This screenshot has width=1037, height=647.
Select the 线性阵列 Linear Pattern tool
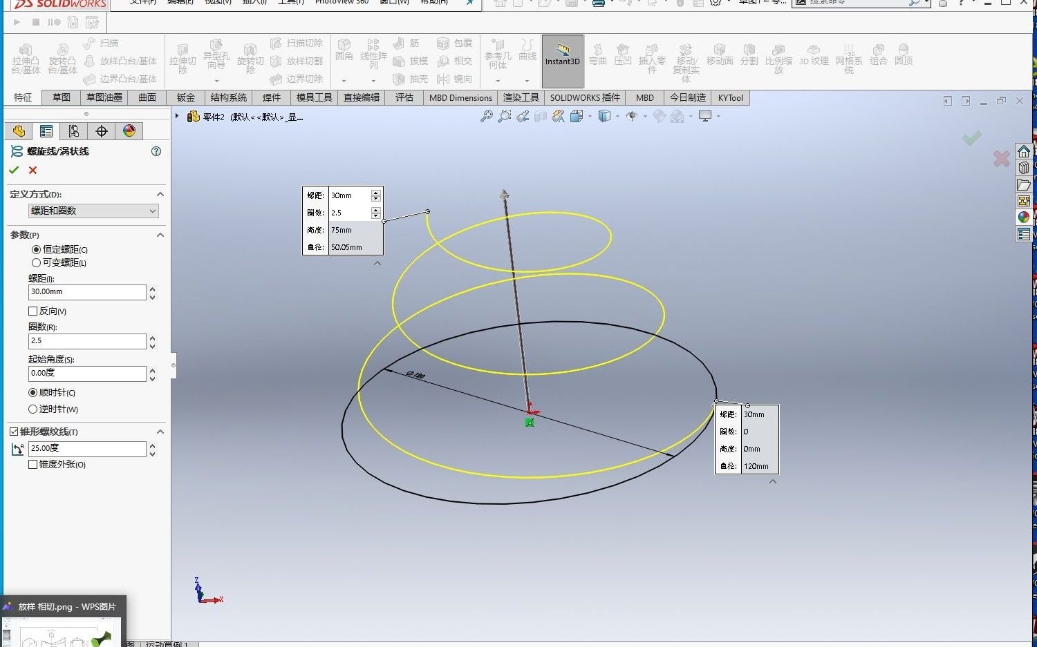point(373,57)
